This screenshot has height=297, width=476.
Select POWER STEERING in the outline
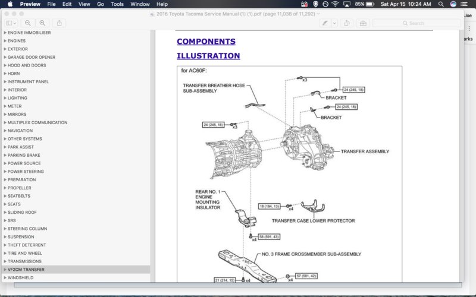coord(26,172)
